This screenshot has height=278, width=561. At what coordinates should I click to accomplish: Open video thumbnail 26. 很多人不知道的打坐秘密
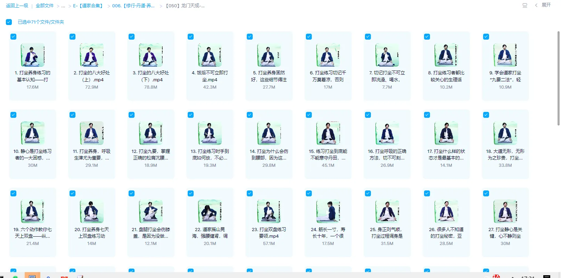[446, 211]
